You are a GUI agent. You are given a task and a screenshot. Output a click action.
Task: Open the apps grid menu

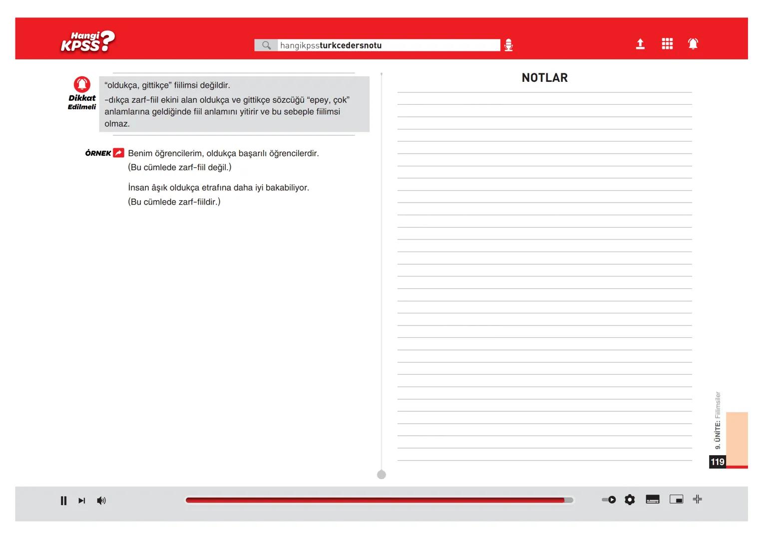[667, 44]
